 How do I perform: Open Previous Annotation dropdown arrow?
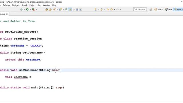point(105,9)
